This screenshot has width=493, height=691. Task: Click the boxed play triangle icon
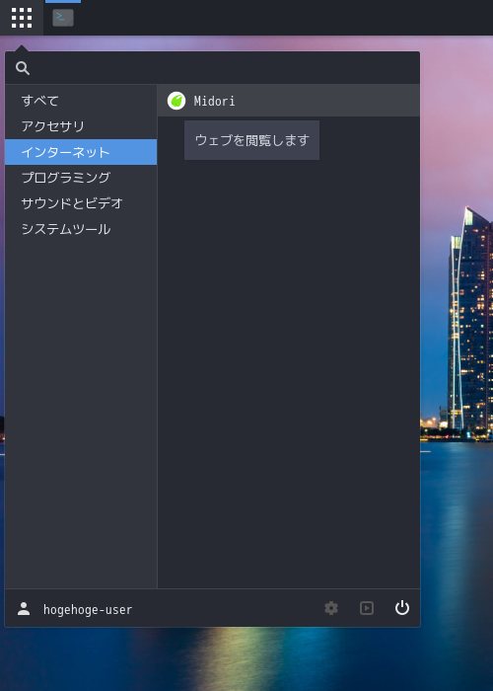point(367,608)
